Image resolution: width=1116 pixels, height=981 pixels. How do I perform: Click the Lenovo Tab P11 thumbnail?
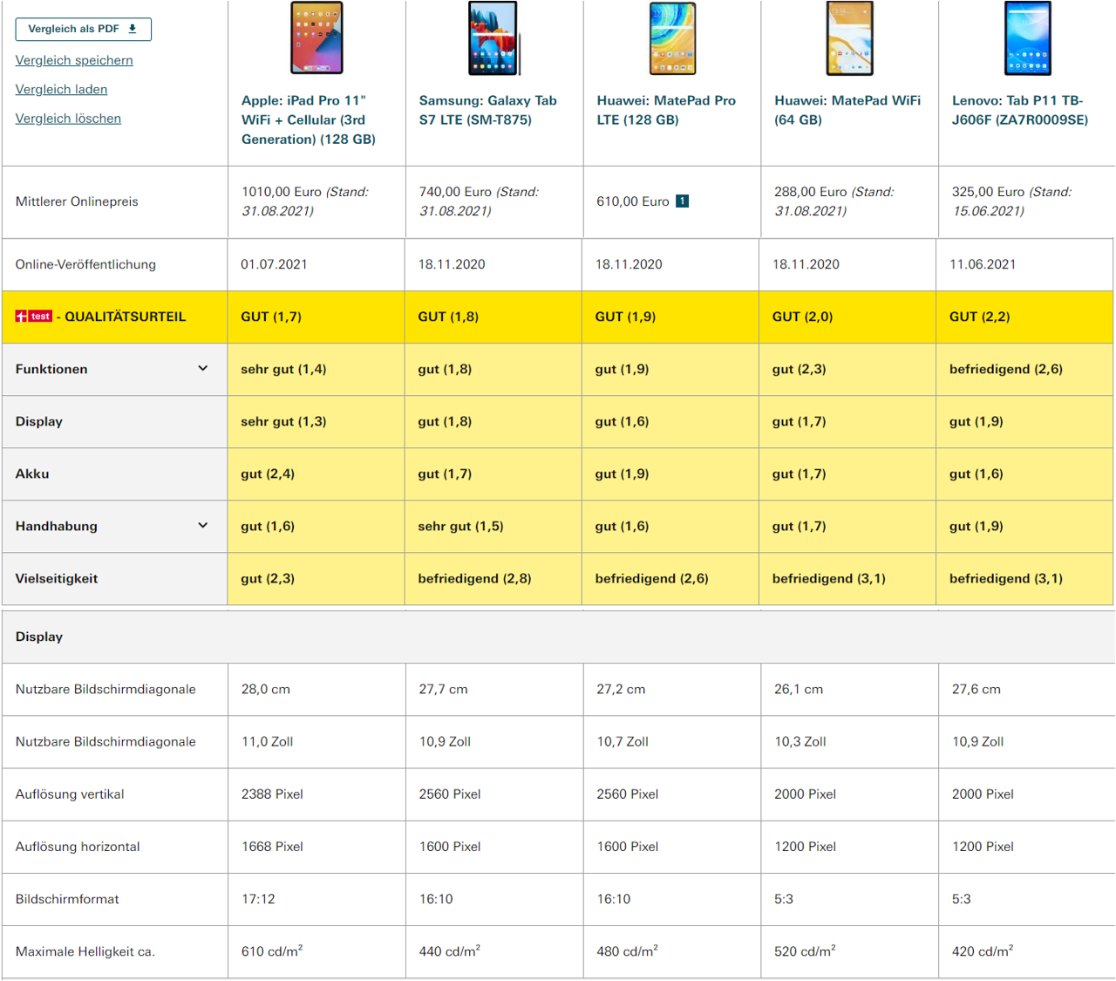(x=1028, y=37)
